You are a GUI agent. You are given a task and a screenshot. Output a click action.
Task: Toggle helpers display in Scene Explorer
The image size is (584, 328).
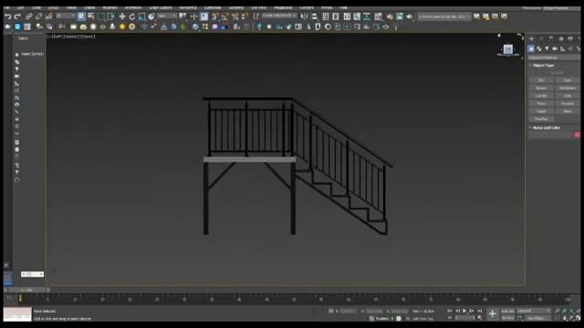16,84
